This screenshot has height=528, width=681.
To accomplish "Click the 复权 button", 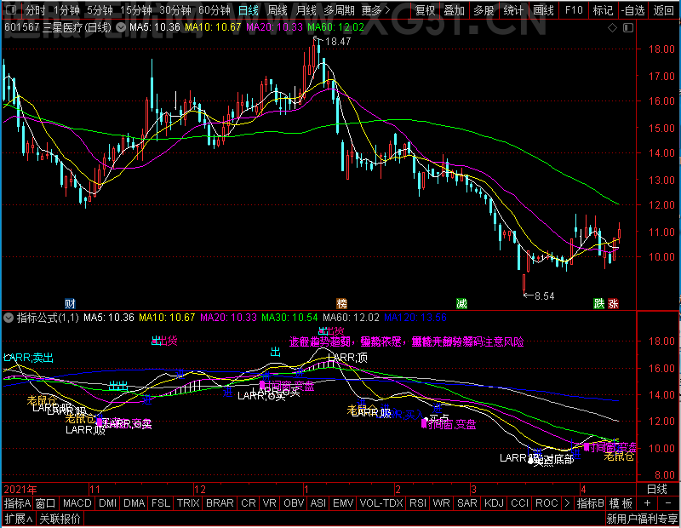I will click(x=425, y=10).
